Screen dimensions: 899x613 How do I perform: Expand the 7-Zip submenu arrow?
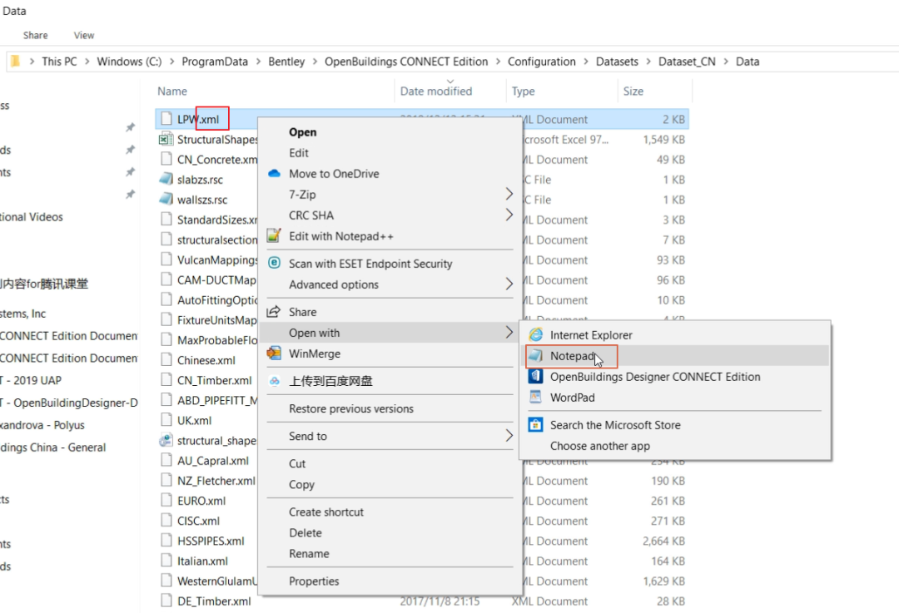point(509,194)
